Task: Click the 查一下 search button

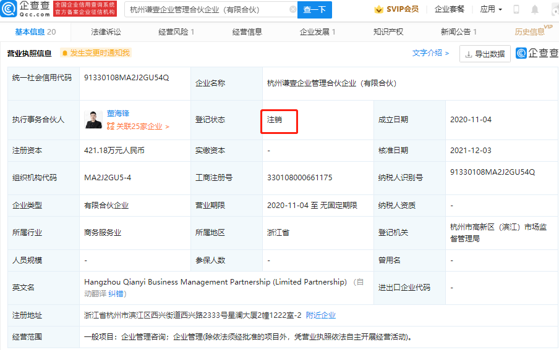Action: click(315, 10)
